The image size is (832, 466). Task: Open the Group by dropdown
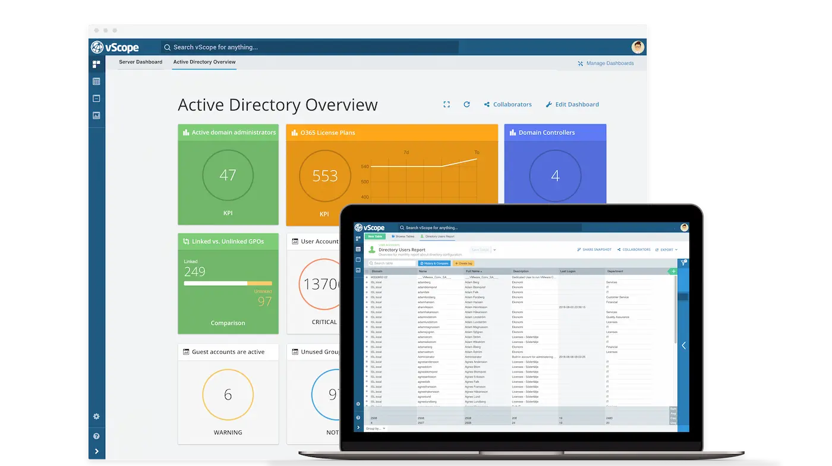pos(376,428)
